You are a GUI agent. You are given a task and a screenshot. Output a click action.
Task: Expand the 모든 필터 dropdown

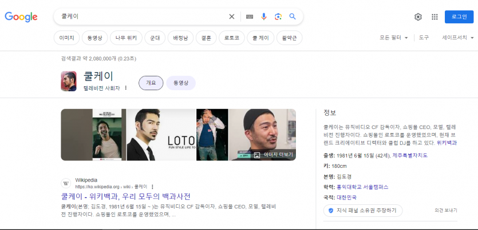pos(393,38)
